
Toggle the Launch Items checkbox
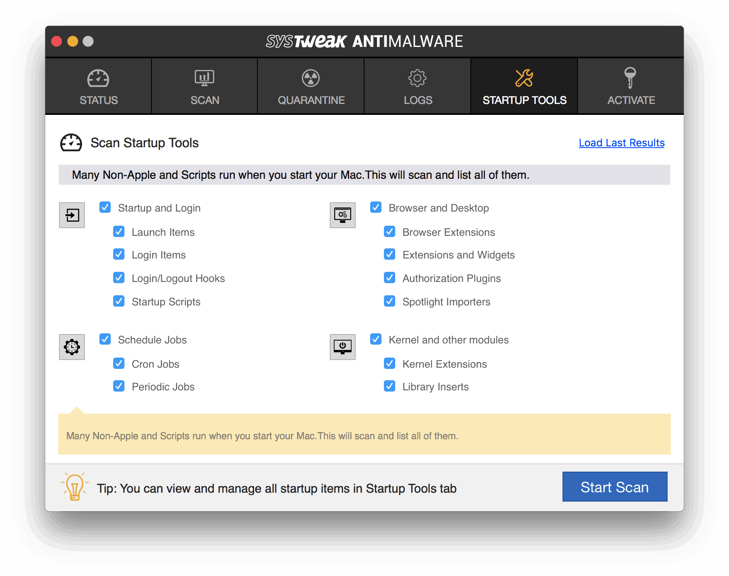click(119, 231)
